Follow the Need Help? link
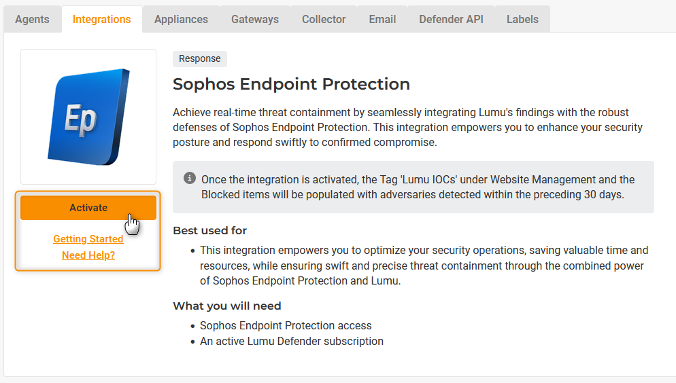Screen dimensions: 676x383 [88, 255]
